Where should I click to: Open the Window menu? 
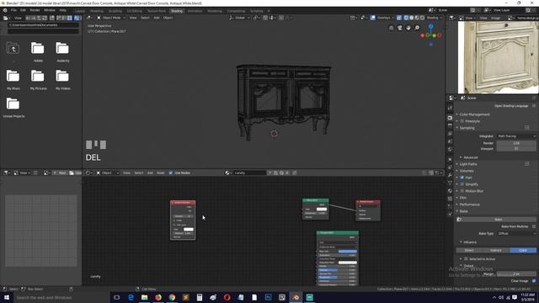[50, 10]
